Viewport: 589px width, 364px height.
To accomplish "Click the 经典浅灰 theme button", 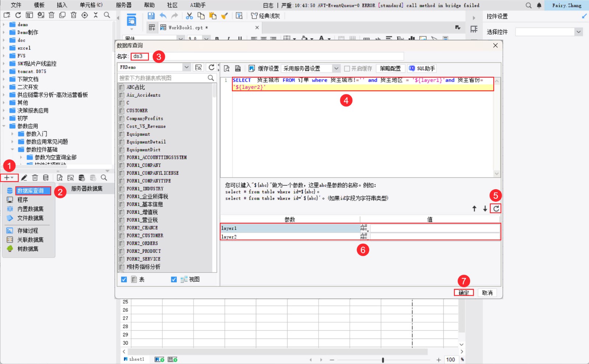I will tap(265, 16).
